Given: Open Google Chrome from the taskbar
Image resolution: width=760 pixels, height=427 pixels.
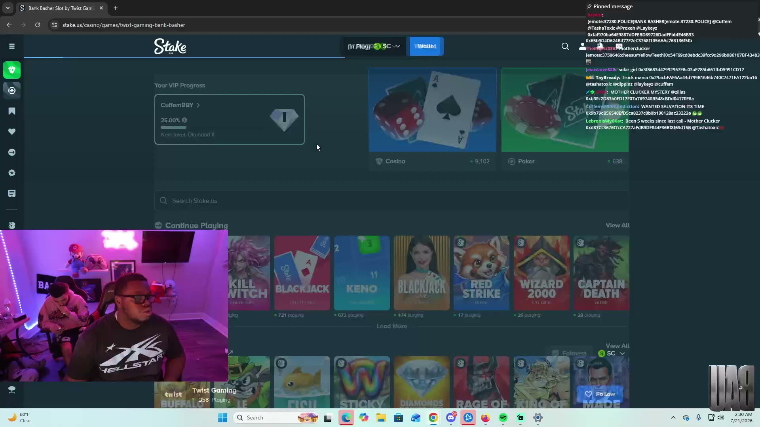Looking at the screenshot, I should (x=433, y=418).
